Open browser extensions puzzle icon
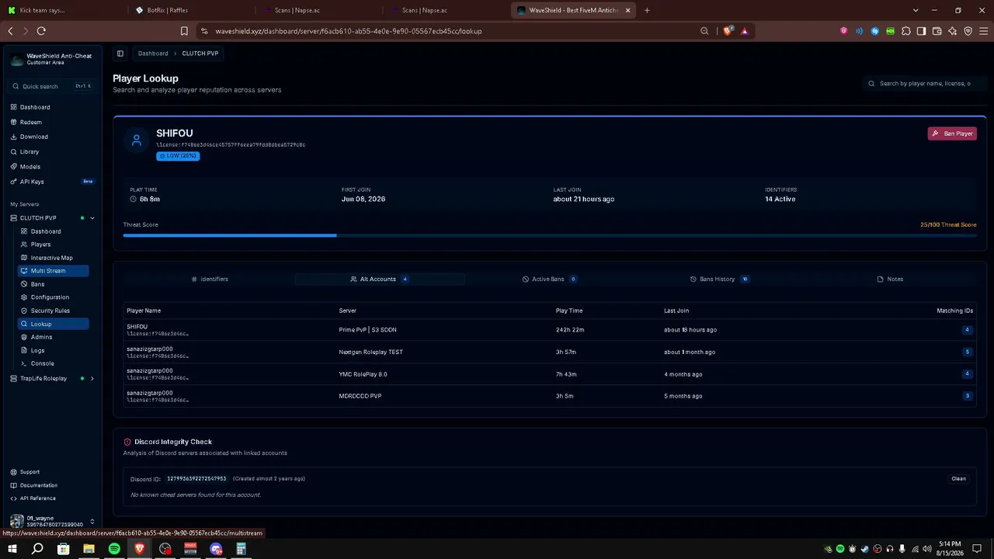 pyautogui.click(x=905, y=31)
